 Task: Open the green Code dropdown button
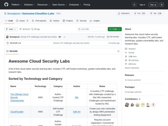click(115, 29)
